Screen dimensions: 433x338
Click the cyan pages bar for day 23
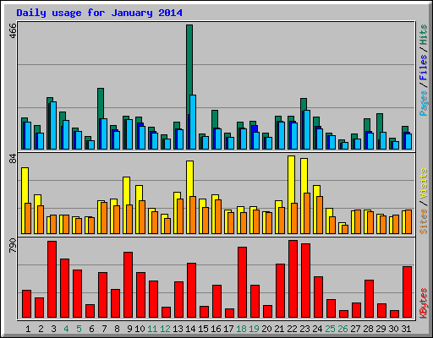coord(307,129)
